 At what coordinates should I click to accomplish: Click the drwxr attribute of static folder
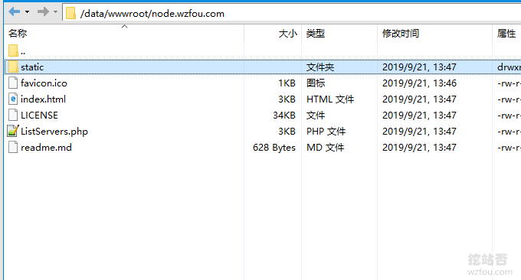(509, 67)
